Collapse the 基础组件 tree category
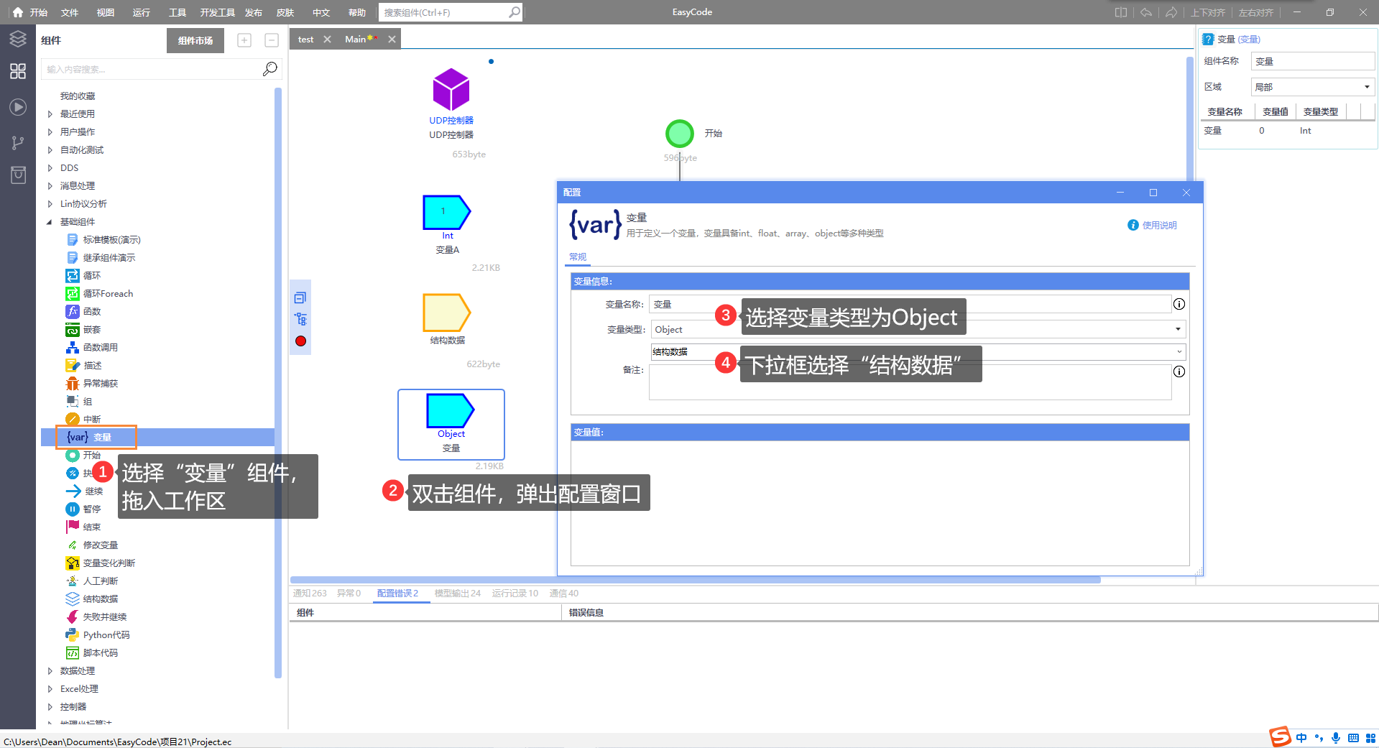Viewport: 1379px width, 748px height. coord(50,222)
